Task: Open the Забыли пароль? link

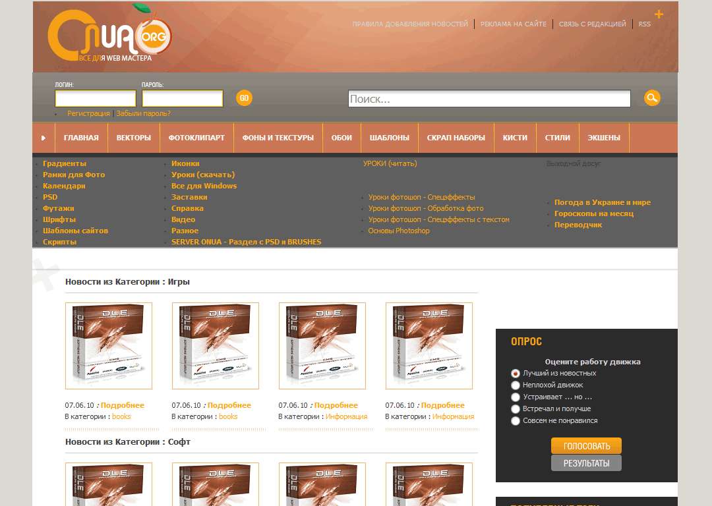Action: (x=144, y=113)
